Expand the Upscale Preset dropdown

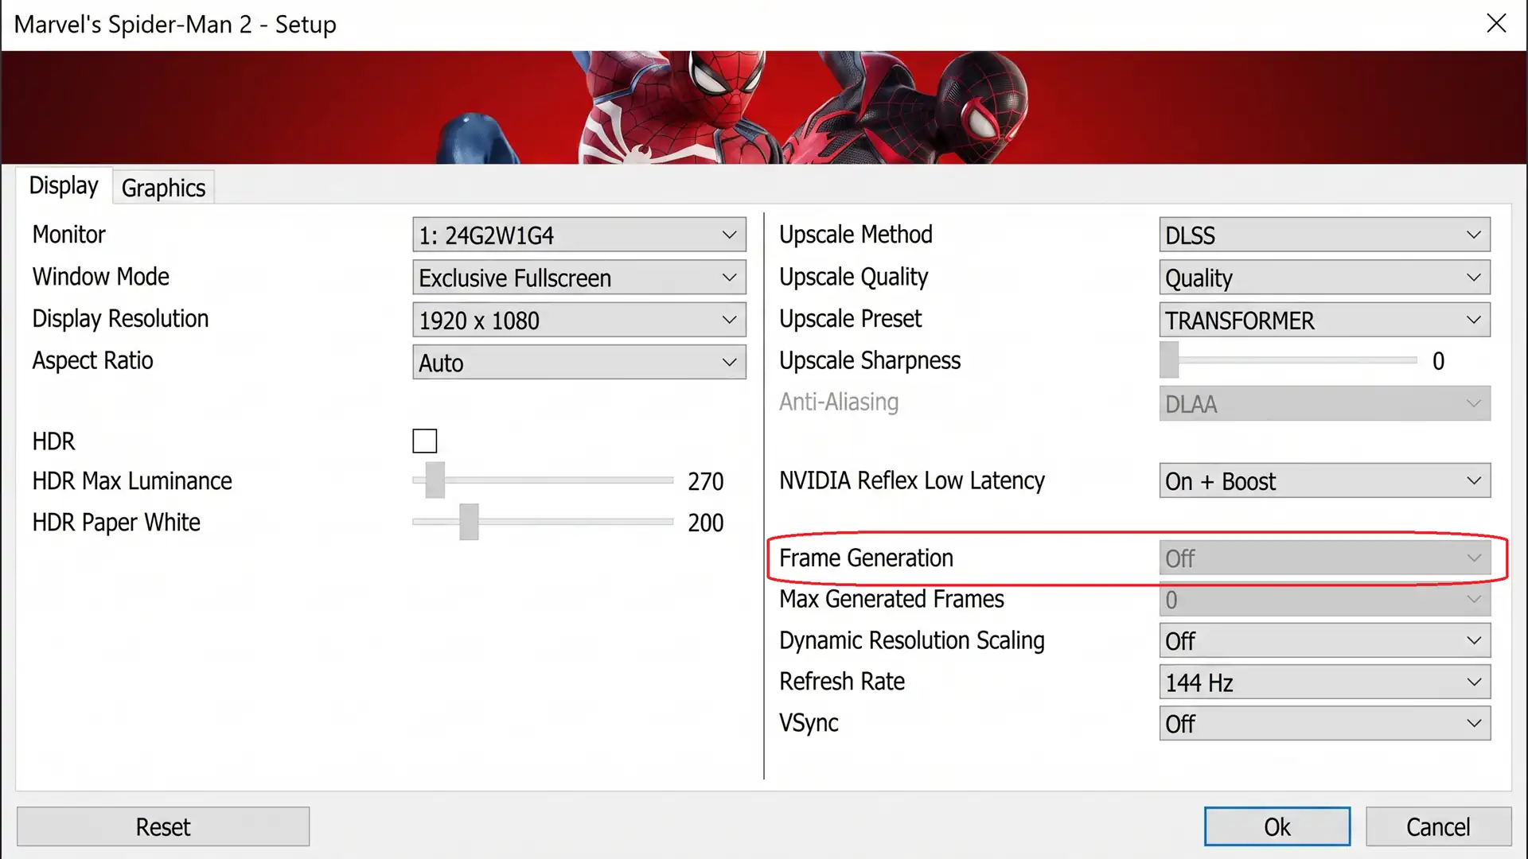click(1324, 320)
